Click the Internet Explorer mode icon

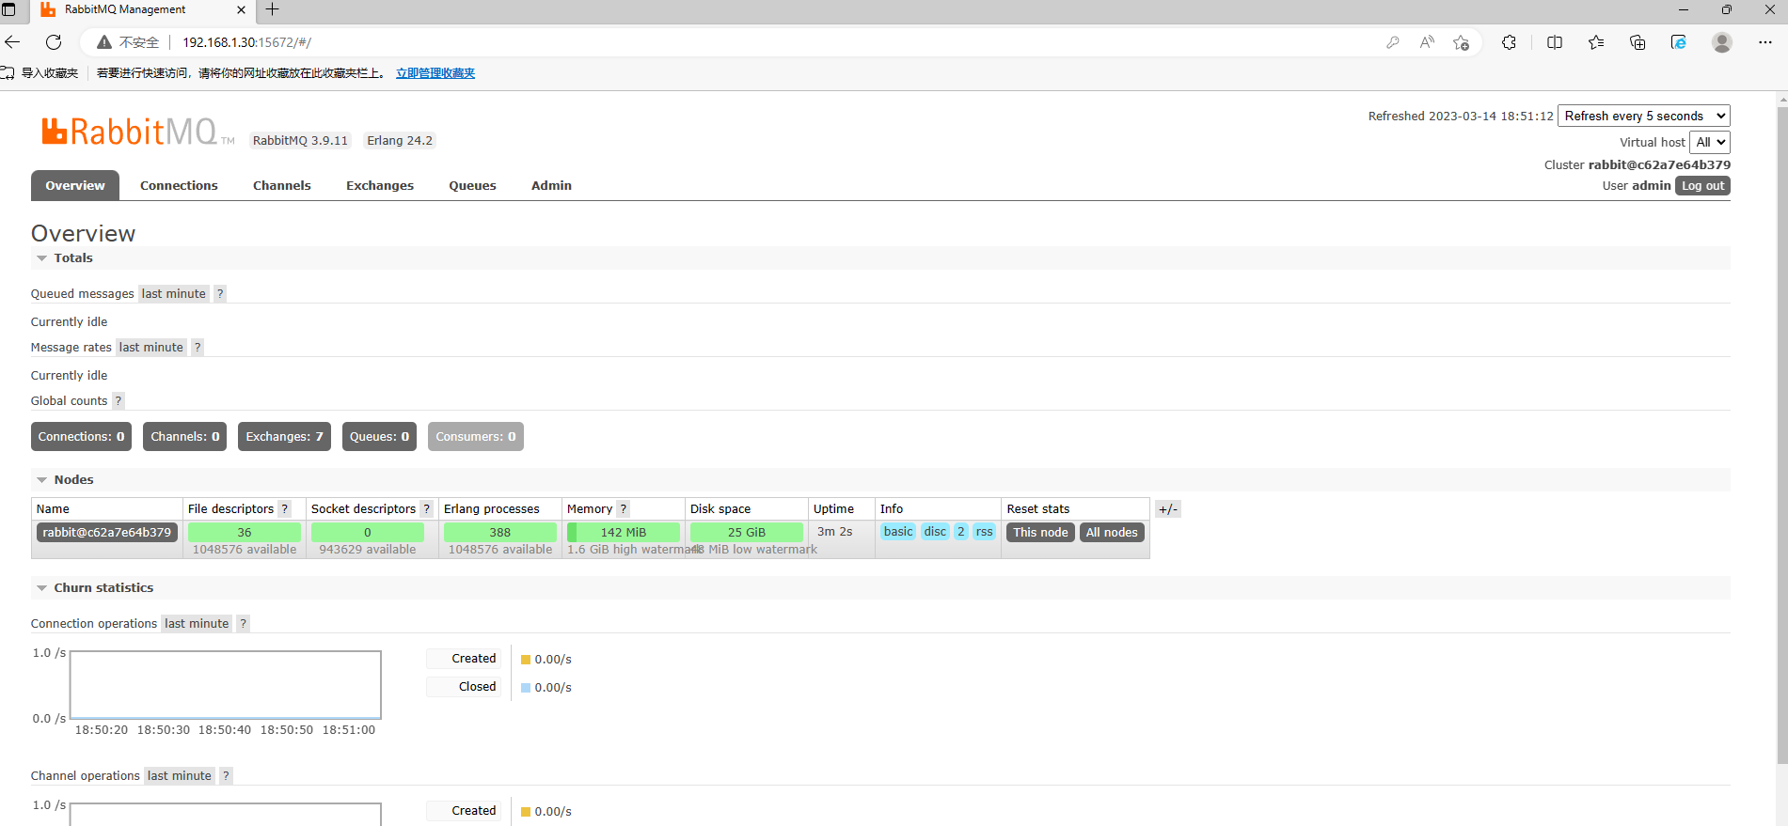click(1679, 42)
